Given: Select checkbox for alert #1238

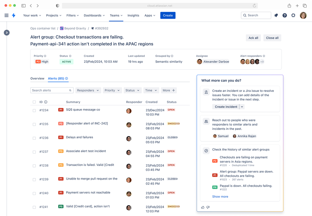Looking at the screenshot, I should (34, 166).
